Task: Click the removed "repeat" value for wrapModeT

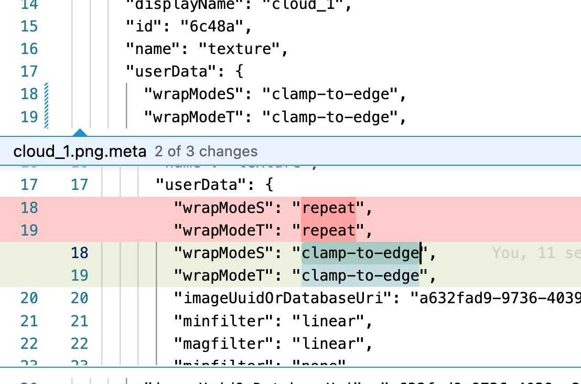Action: 329,230
